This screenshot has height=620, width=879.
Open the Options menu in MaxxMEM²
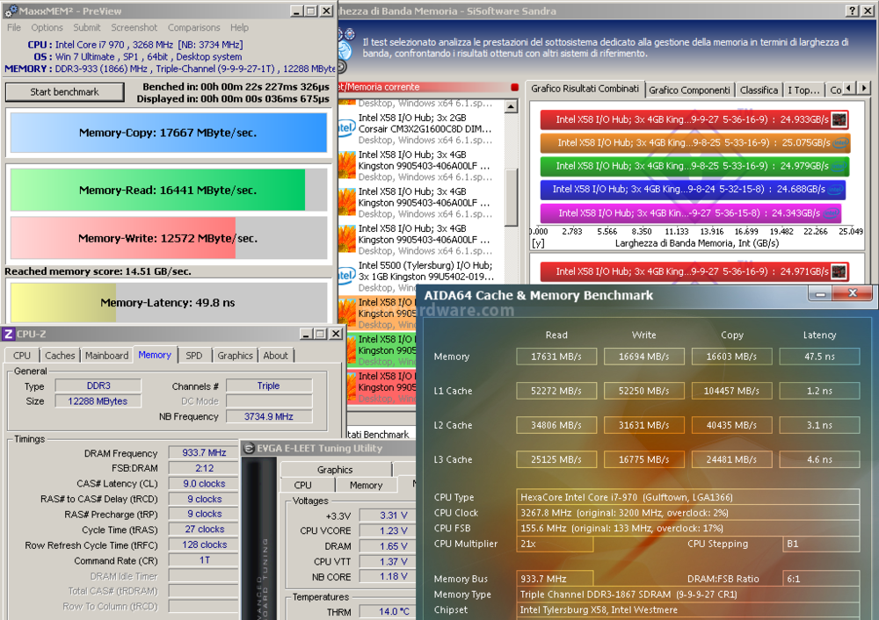[47, 27]
